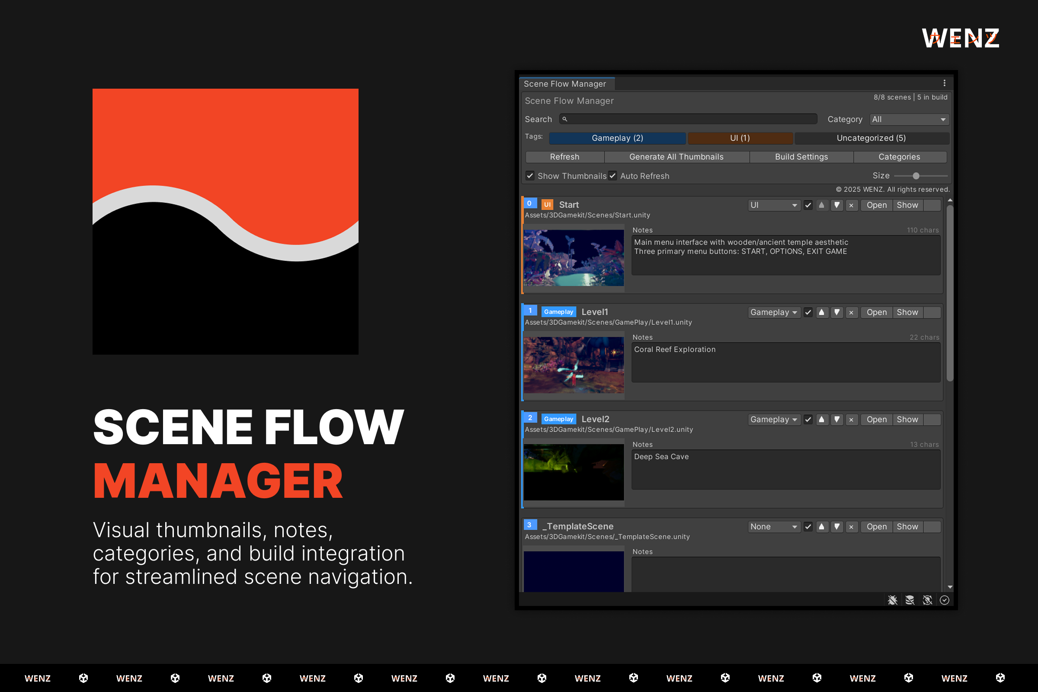Viewport: 1038px width, 692px height.
Task: Click the Gameplay badge on Level2
Action: tap(559, 419)
